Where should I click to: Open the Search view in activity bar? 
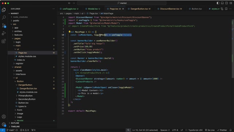[4, 18]
